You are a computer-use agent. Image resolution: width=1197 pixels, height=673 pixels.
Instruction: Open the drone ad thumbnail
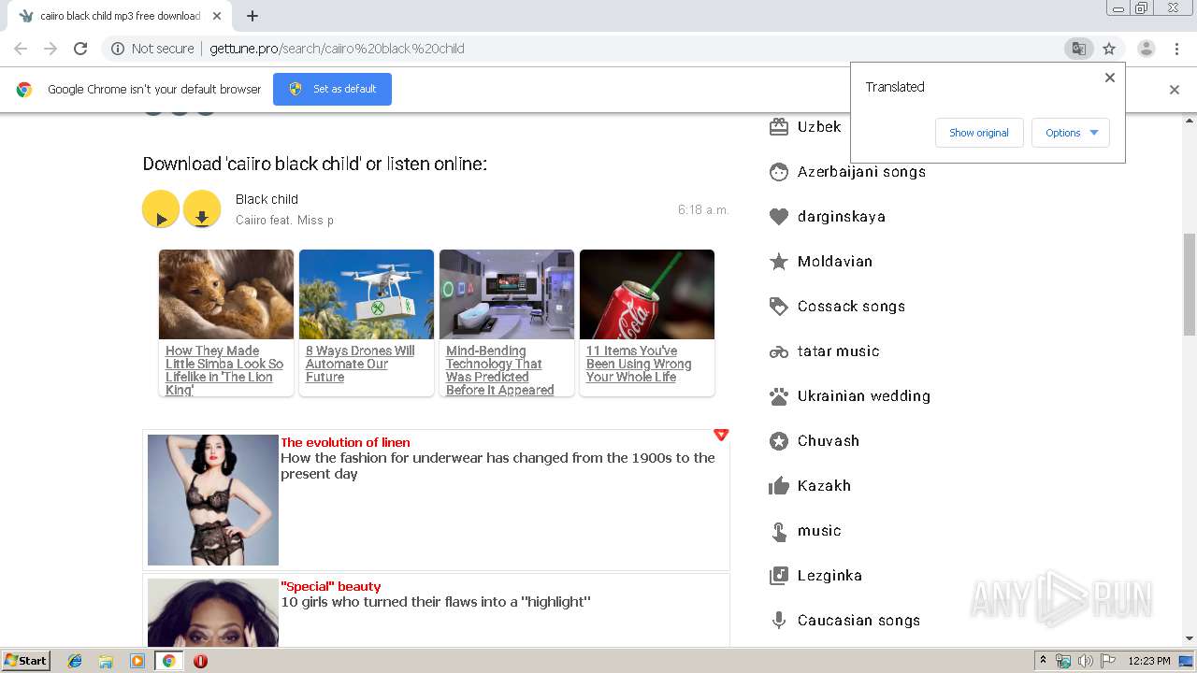click(x=367, y=294)
